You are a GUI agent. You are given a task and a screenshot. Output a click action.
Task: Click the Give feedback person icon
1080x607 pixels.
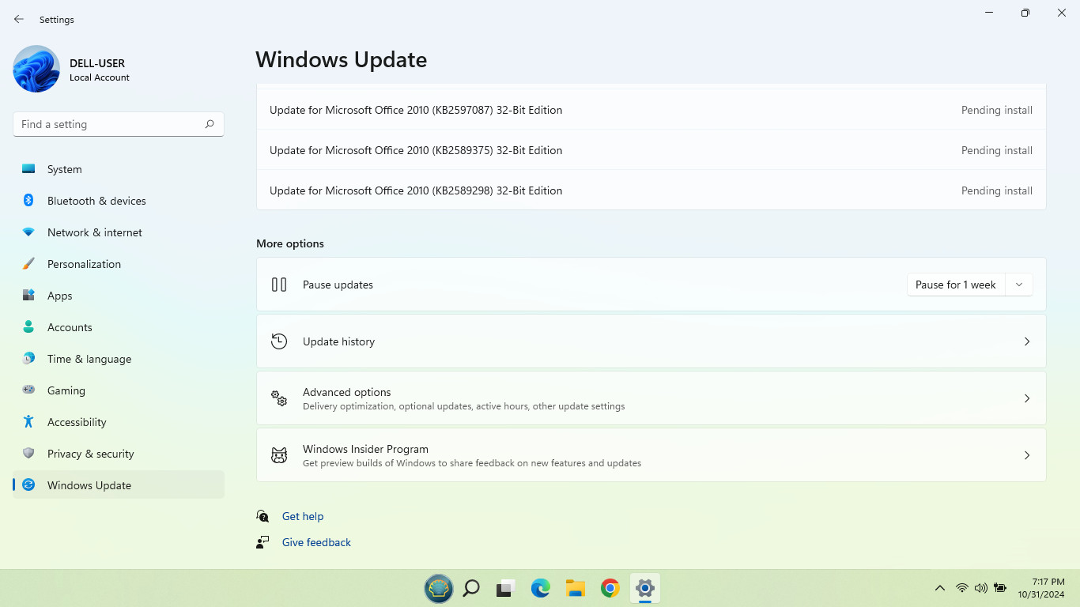(263, 542)
